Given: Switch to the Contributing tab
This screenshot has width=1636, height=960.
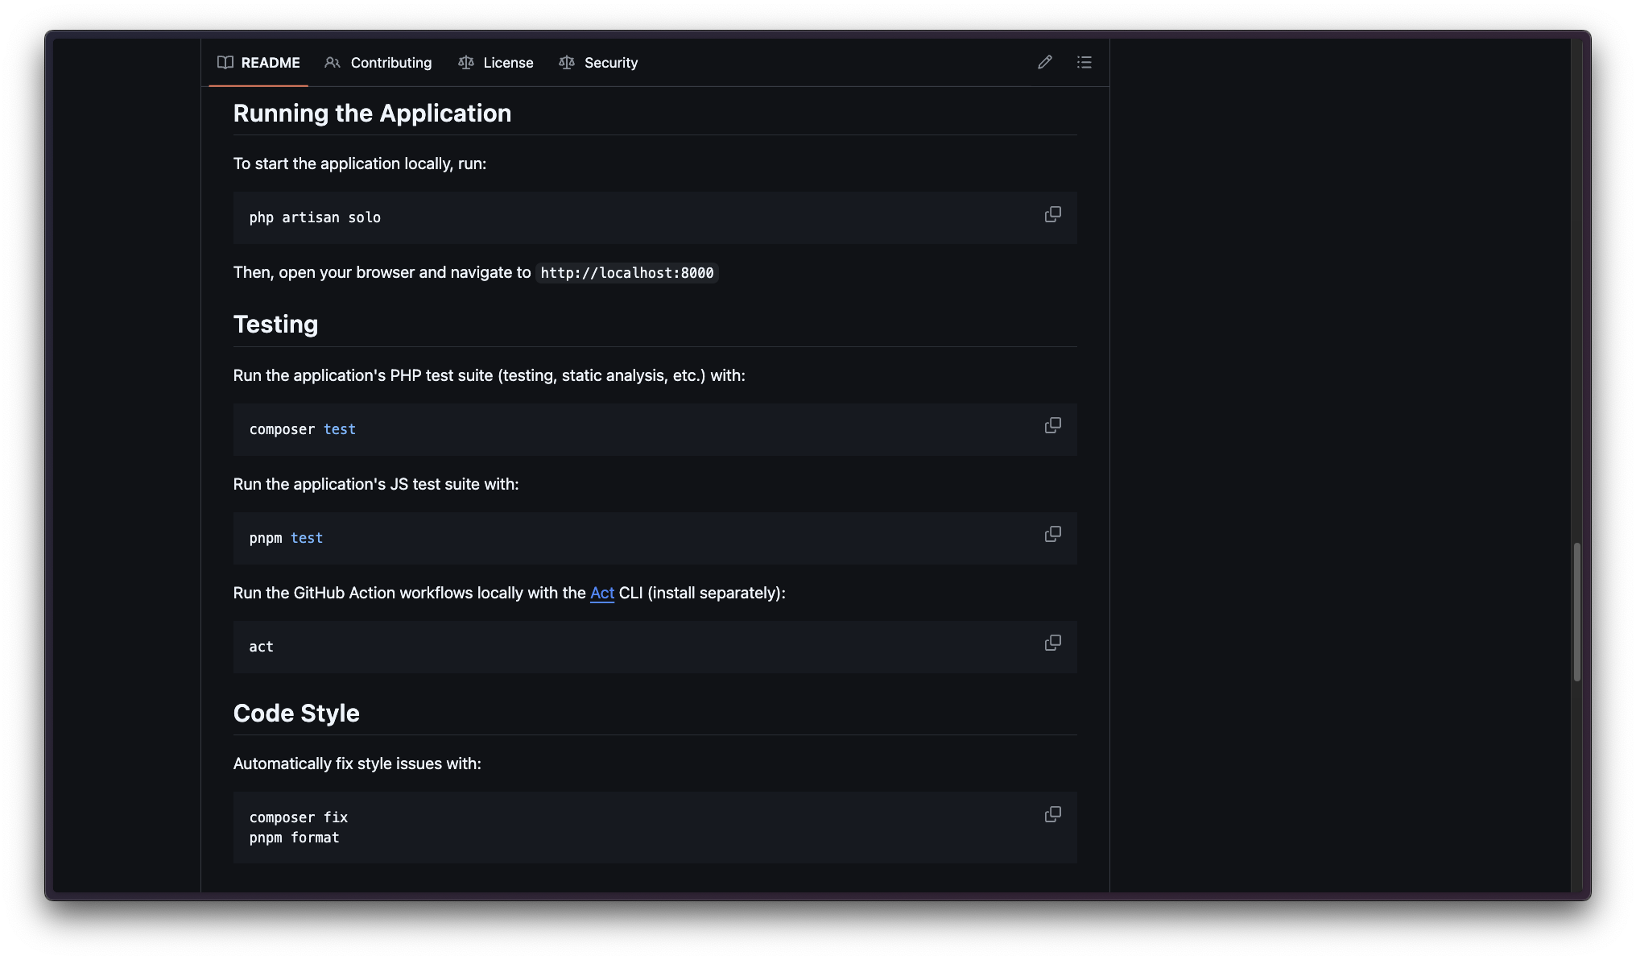Looking at the screenshot, I should tap(378, 63).
